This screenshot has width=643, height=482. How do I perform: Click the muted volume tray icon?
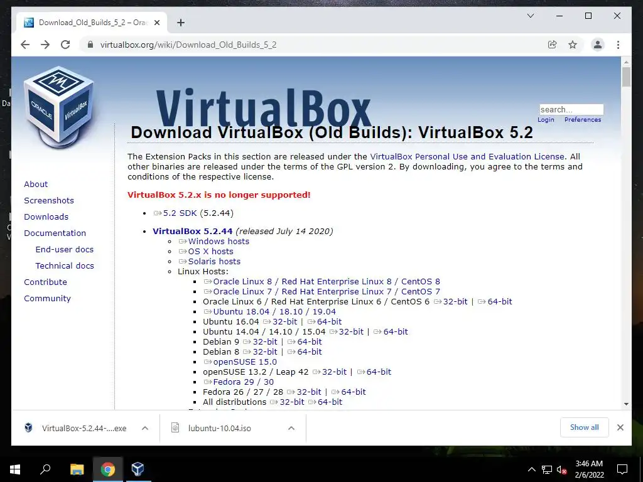561,469
